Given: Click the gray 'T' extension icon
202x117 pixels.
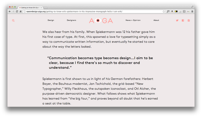Looking at the screenshot, I should pyautogui.click(x=184, y=11).
